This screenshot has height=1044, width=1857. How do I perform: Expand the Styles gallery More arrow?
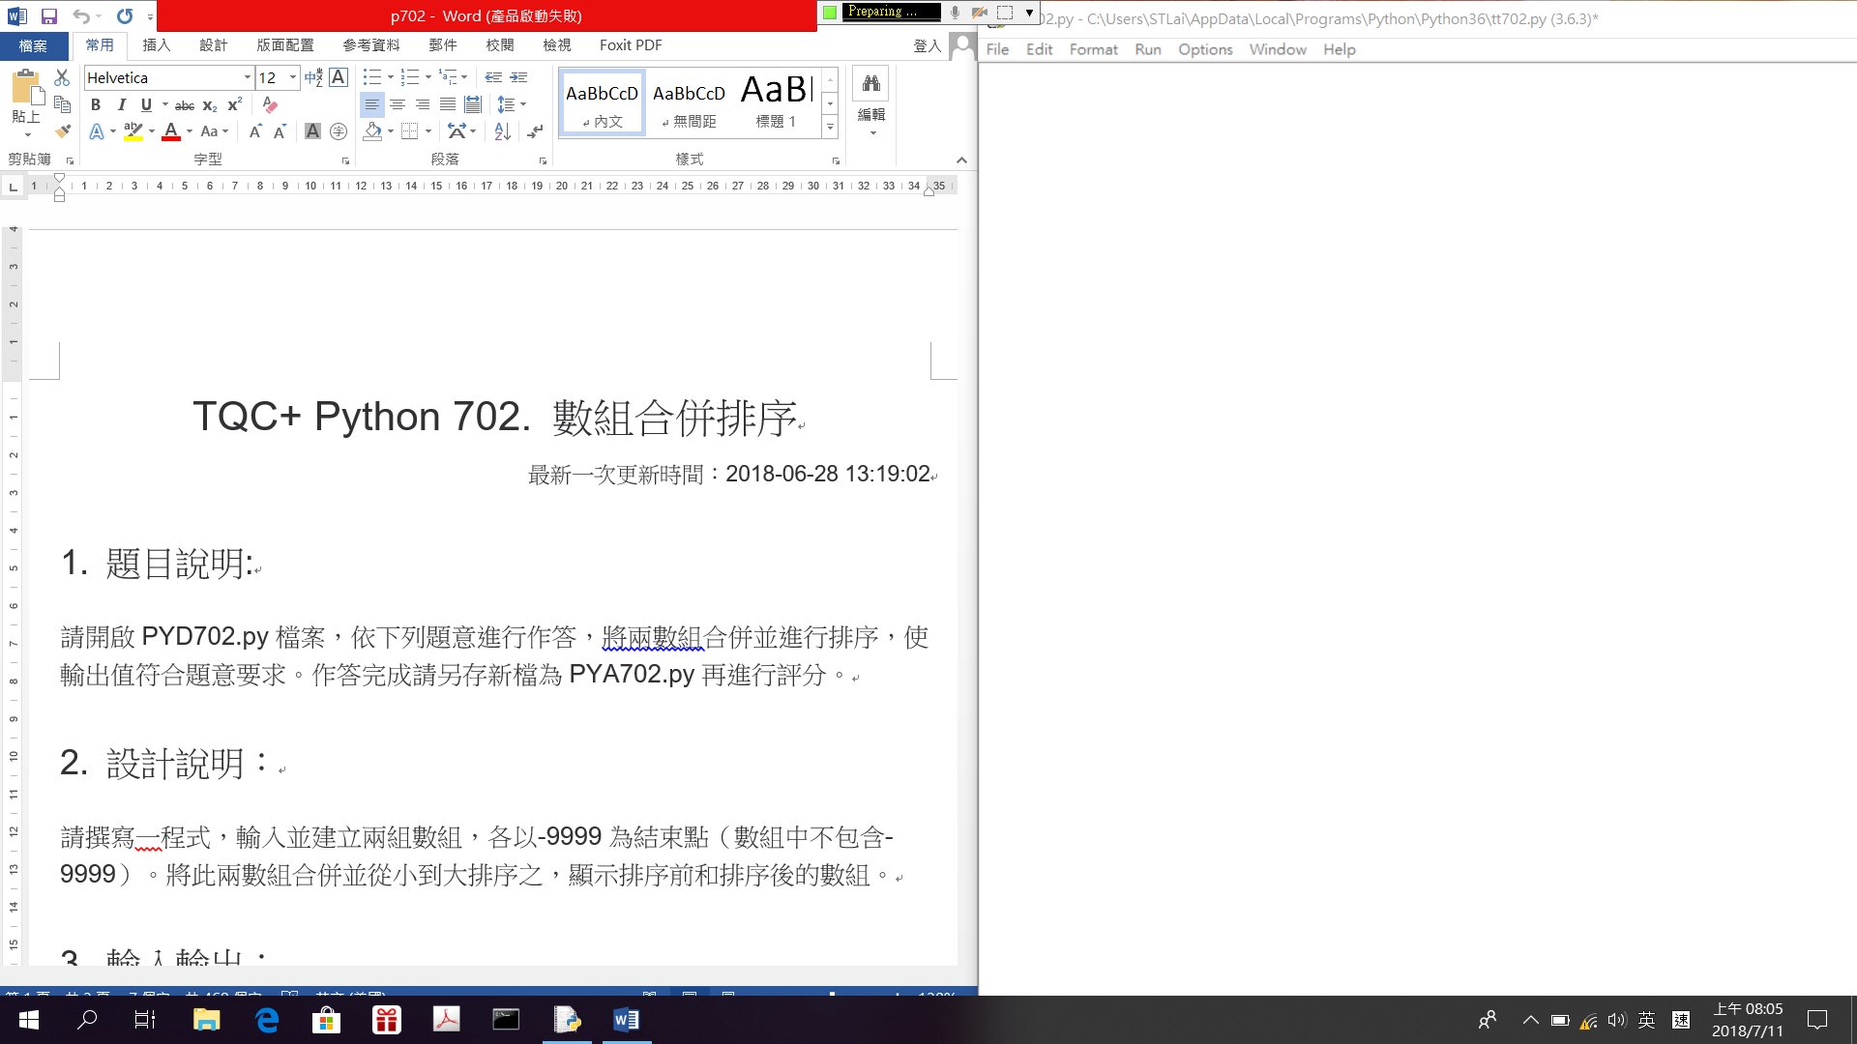[830, 127]
